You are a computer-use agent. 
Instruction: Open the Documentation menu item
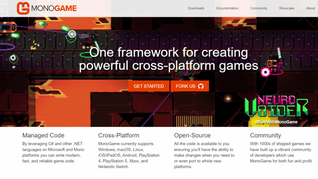click(x=227, y=8)
